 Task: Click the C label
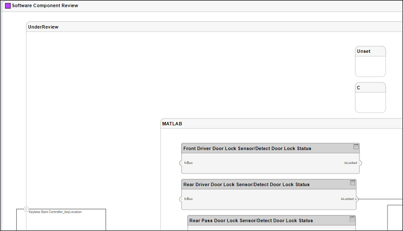click(358, 87)
